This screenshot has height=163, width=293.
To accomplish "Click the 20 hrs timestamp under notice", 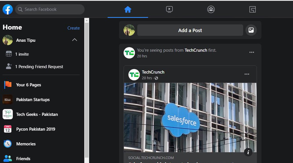I will [x=142, y=56].
